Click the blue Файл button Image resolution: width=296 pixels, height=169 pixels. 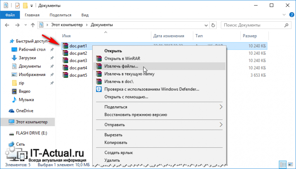click(x=10, y=15)
